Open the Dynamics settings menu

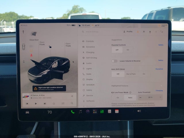coord(89,47)
